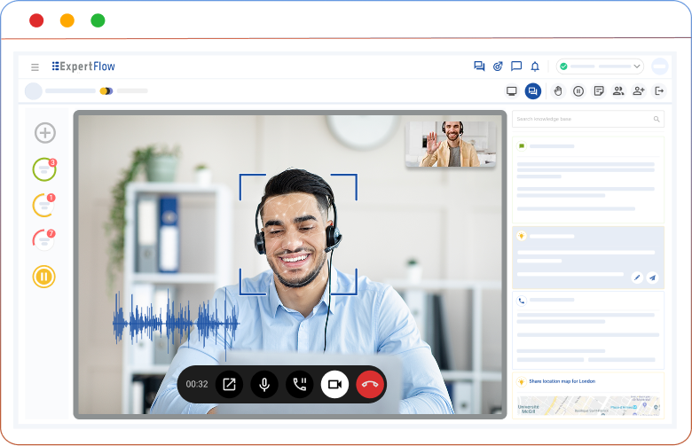Screen dimensions: 692x446
Task: Mute the microphone in call controls
Action: pos(263,384)
